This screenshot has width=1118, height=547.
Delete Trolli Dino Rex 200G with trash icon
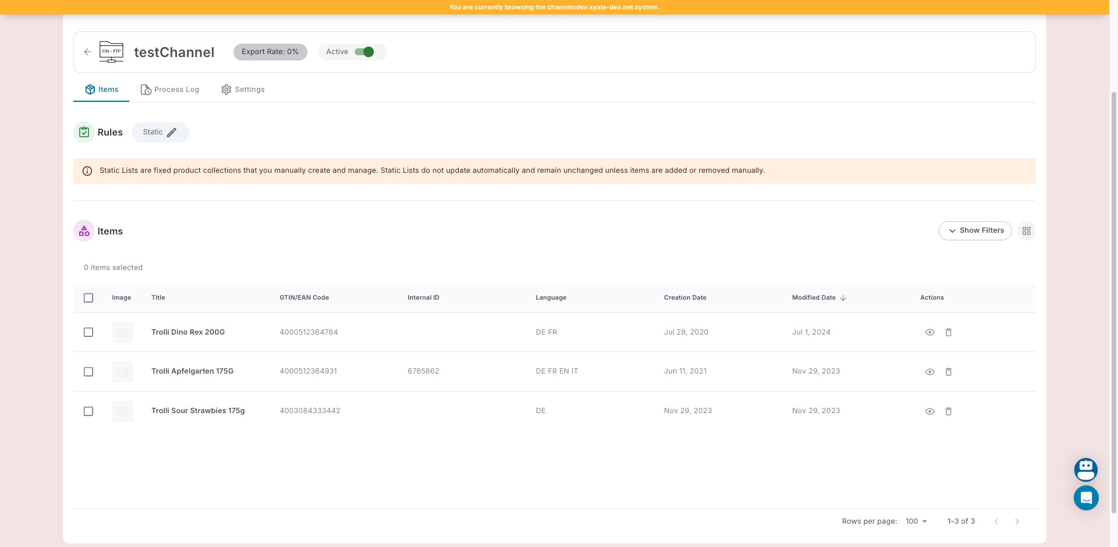click(948, 332)
